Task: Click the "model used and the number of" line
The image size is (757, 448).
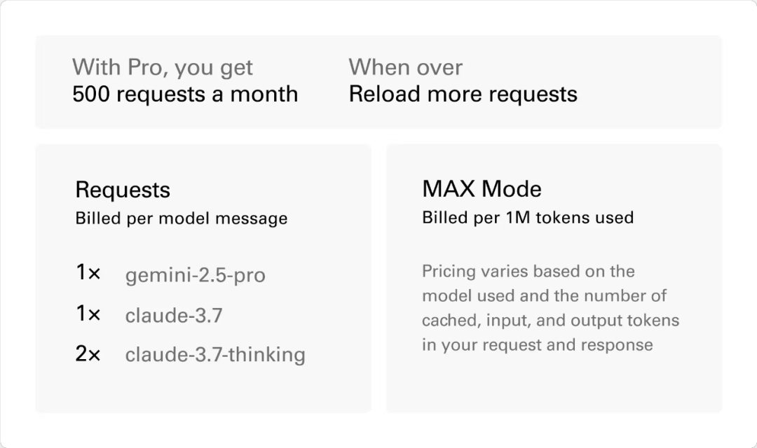Action: click(x=544, y=296)
